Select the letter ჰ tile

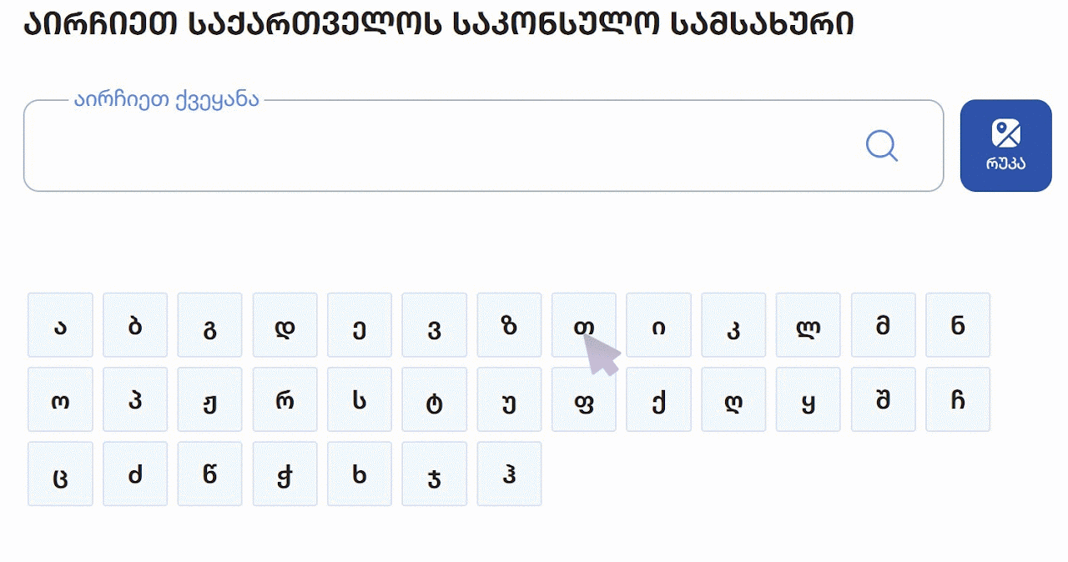tap(509, 474)
